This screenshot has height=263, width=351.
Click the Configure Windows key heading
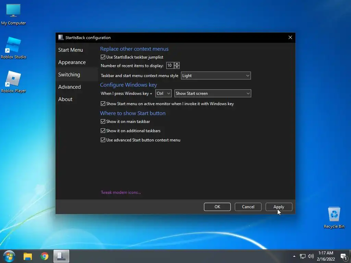(x=129, y=85)
